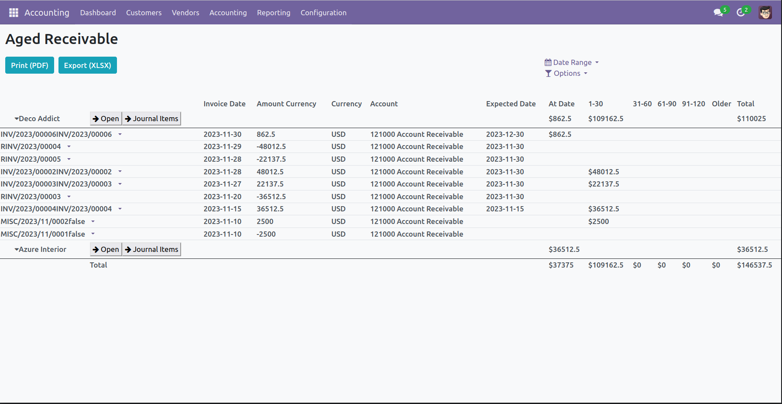Click the user avatar picture

click(765, 13)
